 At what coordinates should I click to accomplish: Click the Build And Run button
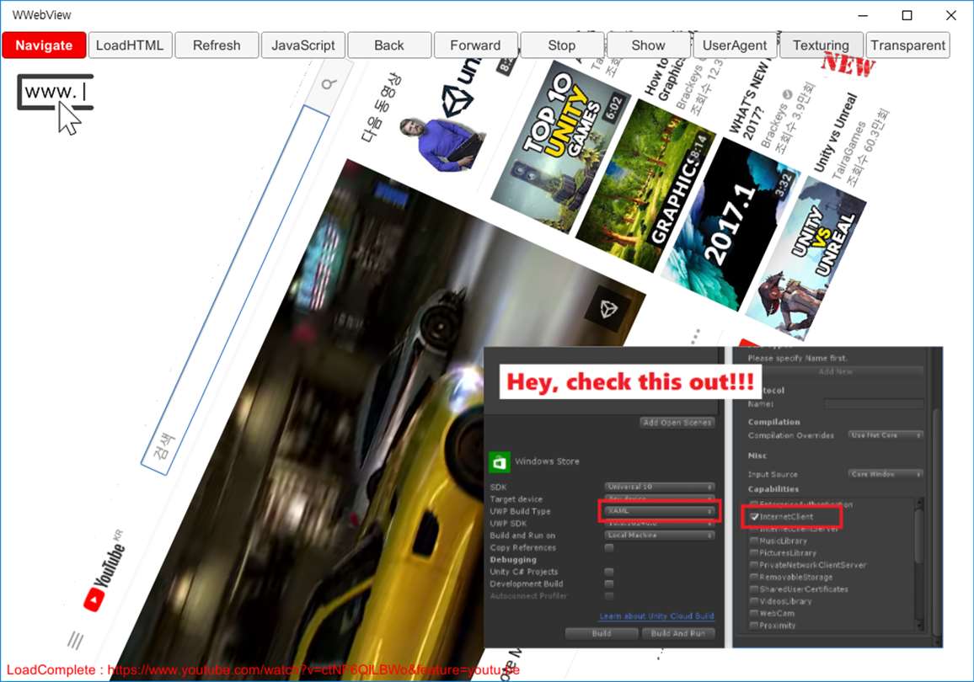677,634
